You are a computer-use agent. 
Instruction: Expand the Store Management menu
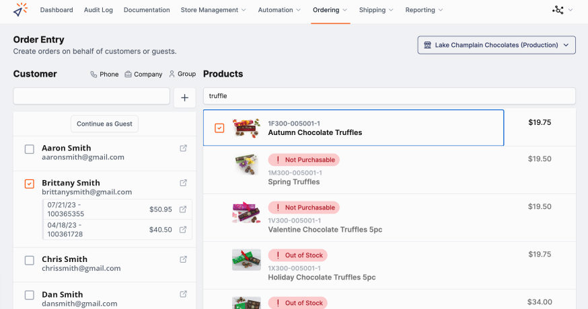click(213, 10)
